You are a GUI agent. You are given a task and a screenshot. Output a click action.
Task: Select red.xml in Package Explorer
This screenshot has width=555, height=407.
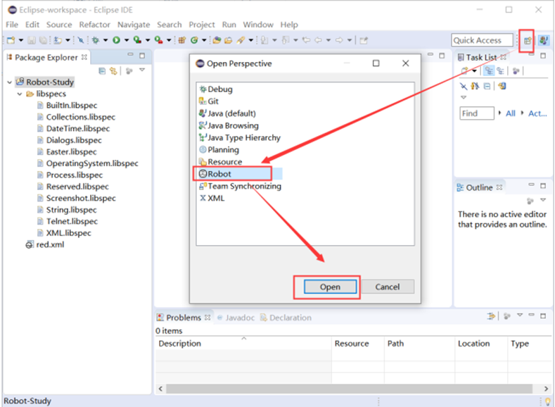[x=45, y=245]
